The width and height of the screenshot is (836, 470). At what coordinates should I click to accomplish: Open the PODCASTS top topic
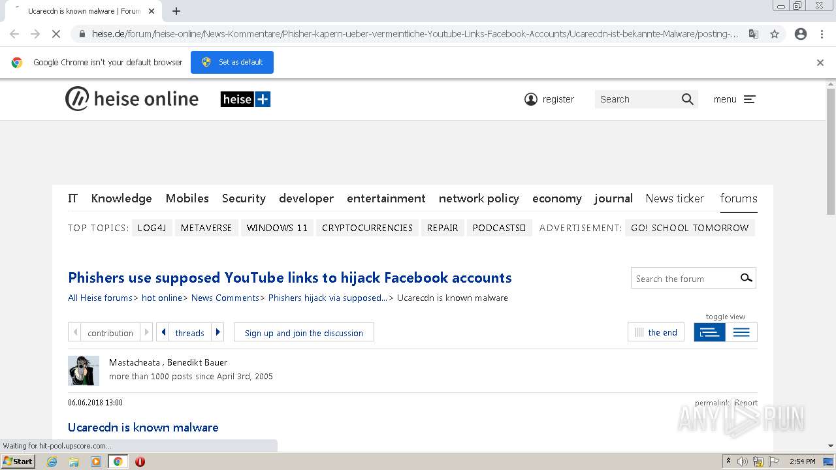click(499, 228)
